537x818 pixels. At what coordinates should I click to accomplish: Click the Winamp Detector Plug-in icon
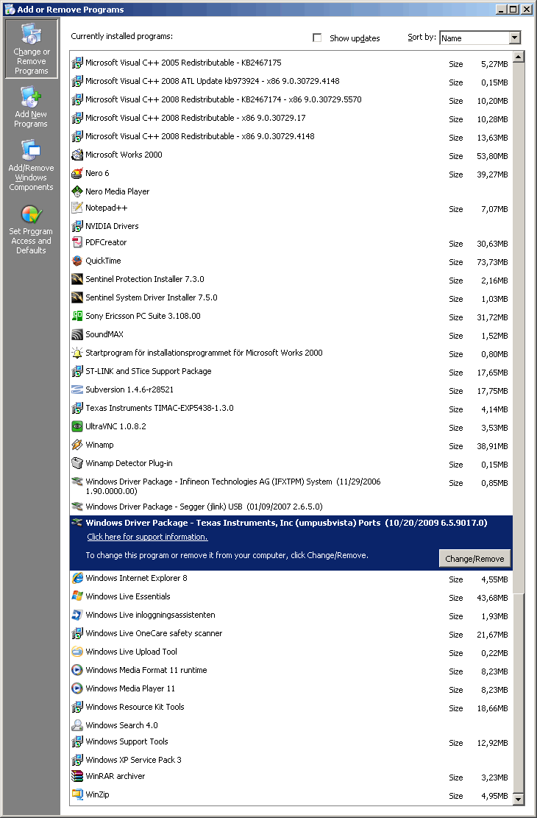click(x=77, y=463)
